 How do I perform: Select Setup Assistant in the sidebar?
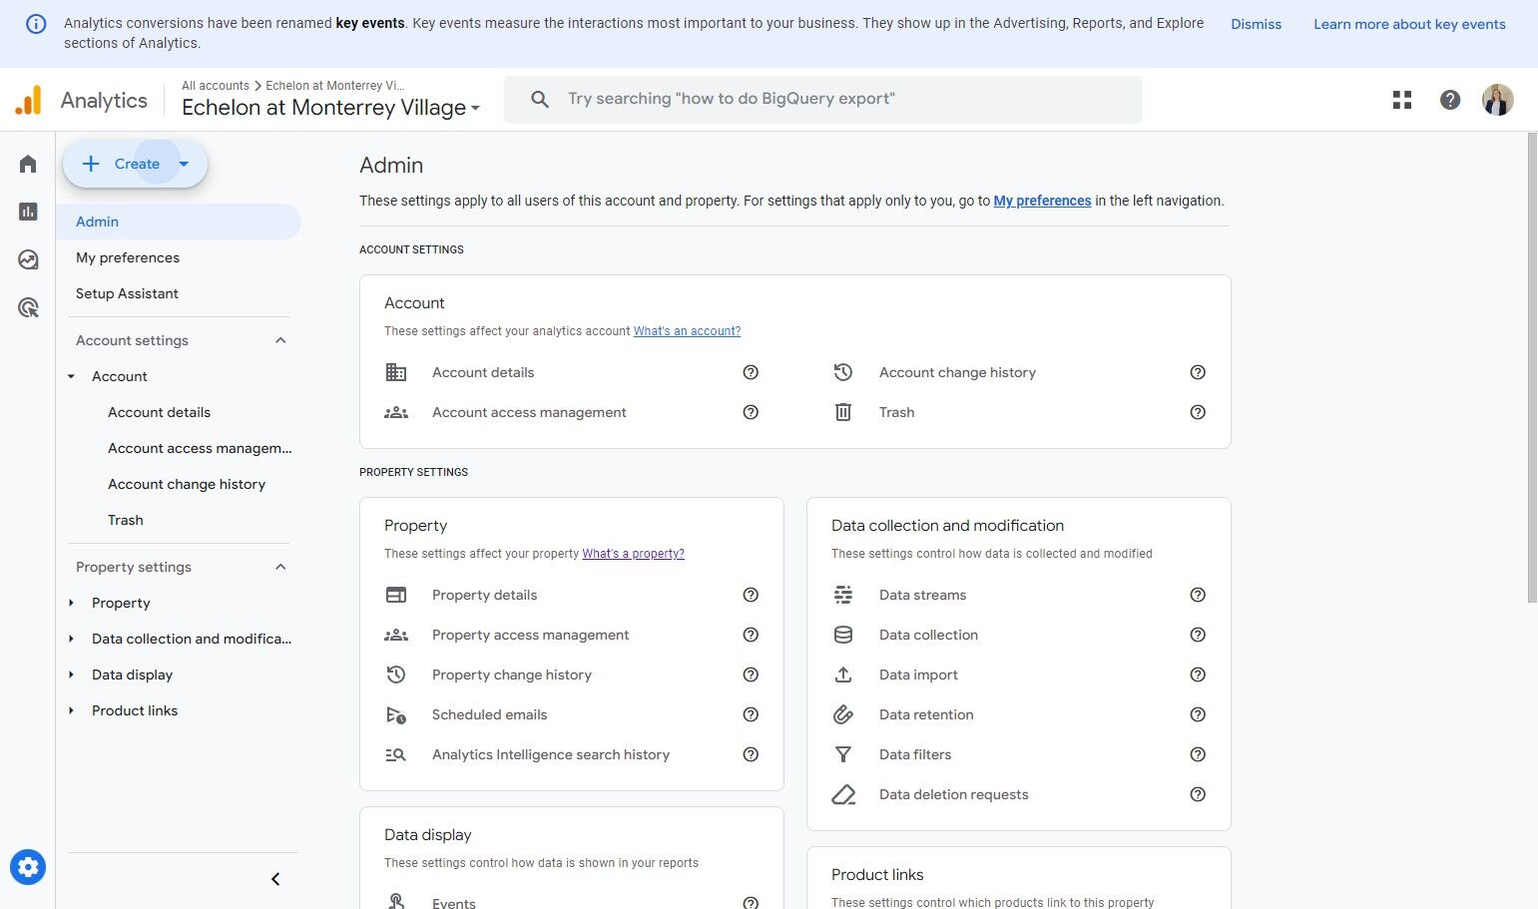[x=127, y=293]
